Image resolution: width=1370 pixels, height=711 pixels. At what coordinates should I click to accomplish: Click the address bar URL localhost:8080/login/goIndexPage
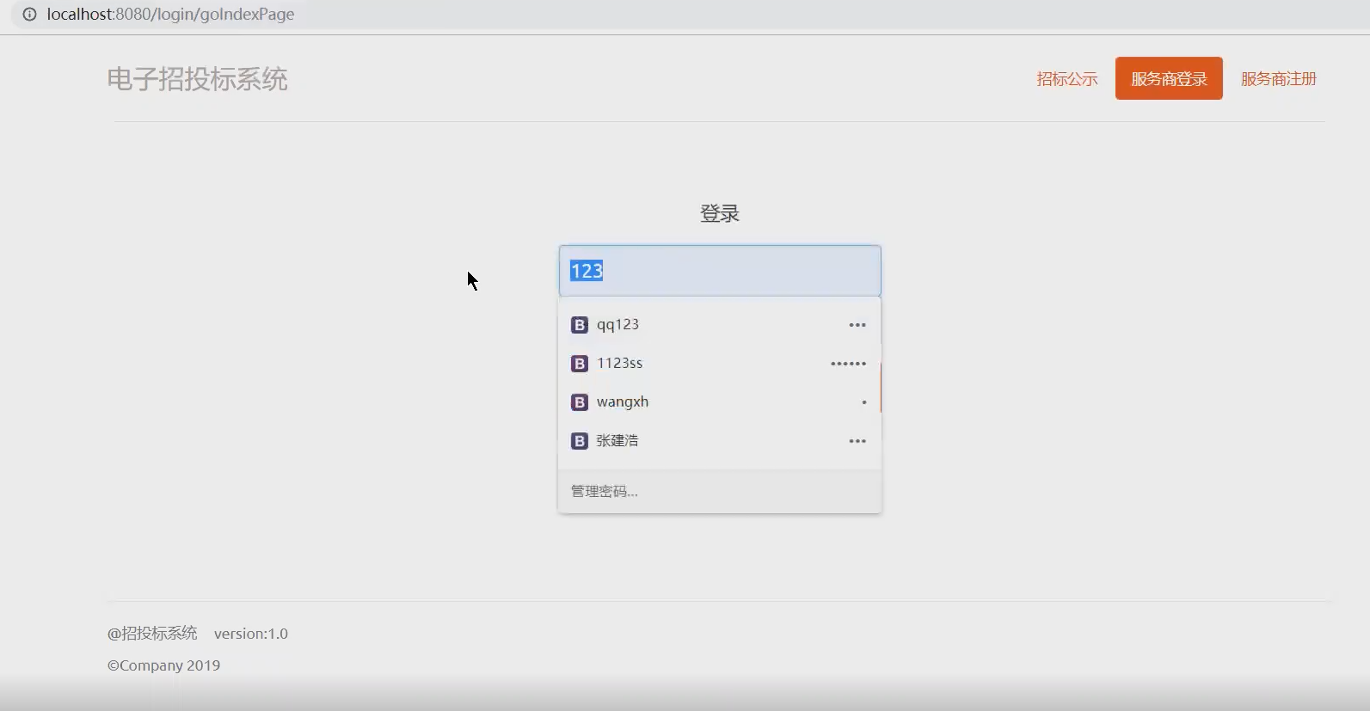[170, 15]
